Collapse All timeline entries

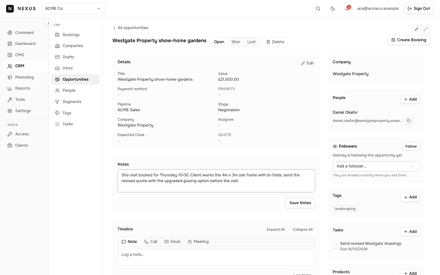(303, 229)
